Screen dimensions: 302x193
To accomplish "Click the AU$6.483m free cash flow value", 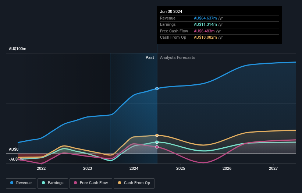I will pos(204,31).
